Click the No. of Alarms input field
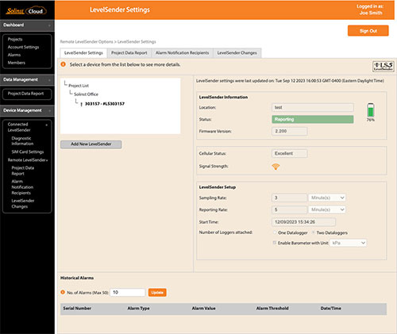397x334 pixels. click(128, 293)
